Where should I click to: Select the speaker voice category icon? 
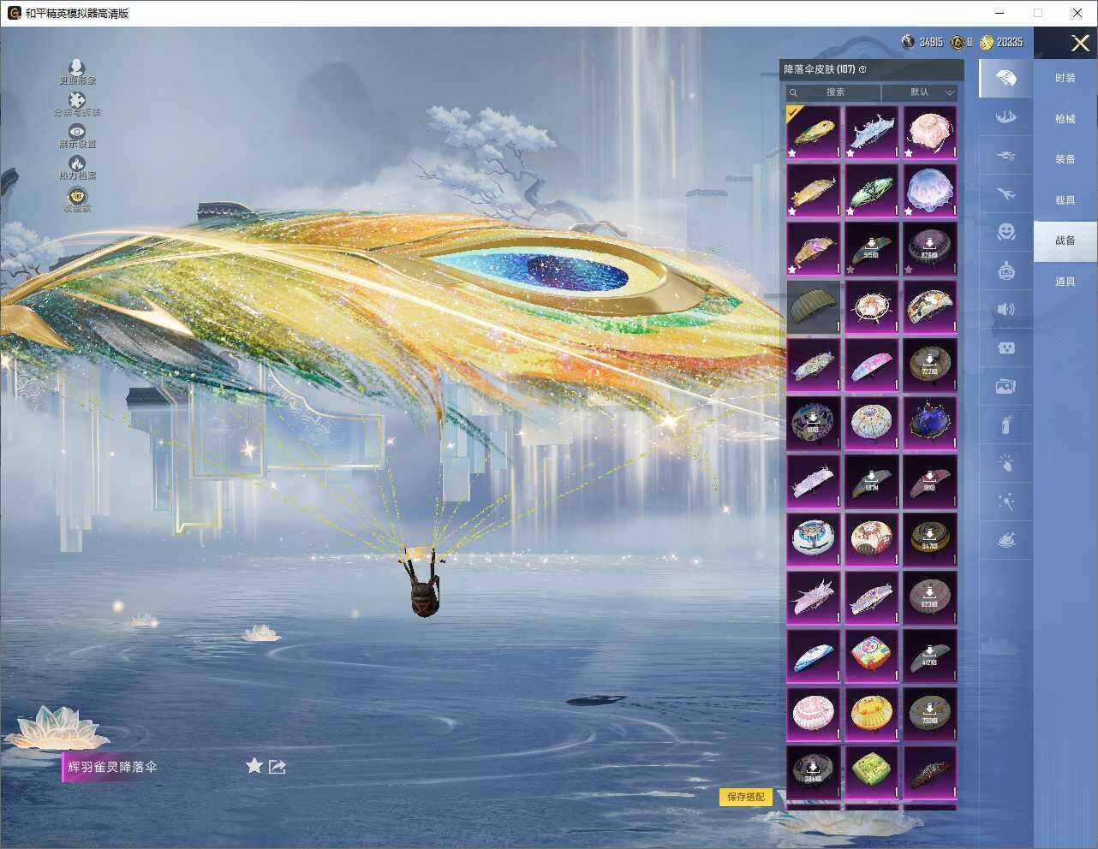pyautogui.click(x=1006, y=309)
